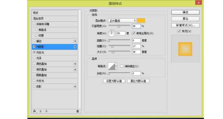Enable 光泽 checkbox
The height and width of the screenshot is (119, 223).
point(34,58)
